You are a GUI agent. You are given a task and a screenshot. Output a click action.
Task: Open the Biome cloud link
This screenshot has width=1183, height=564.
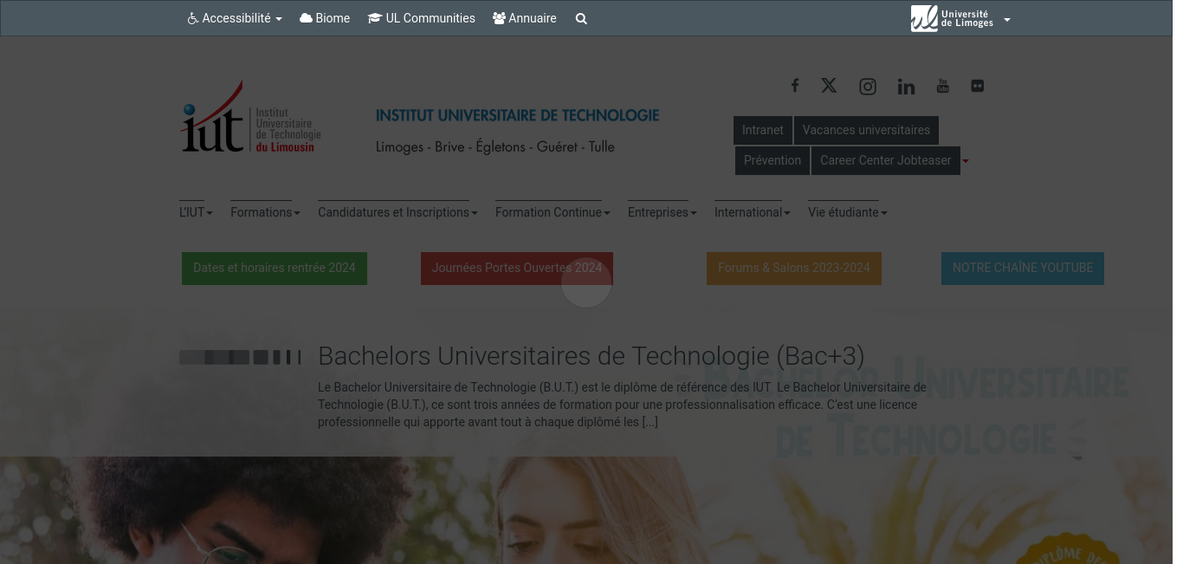(325, 18)
